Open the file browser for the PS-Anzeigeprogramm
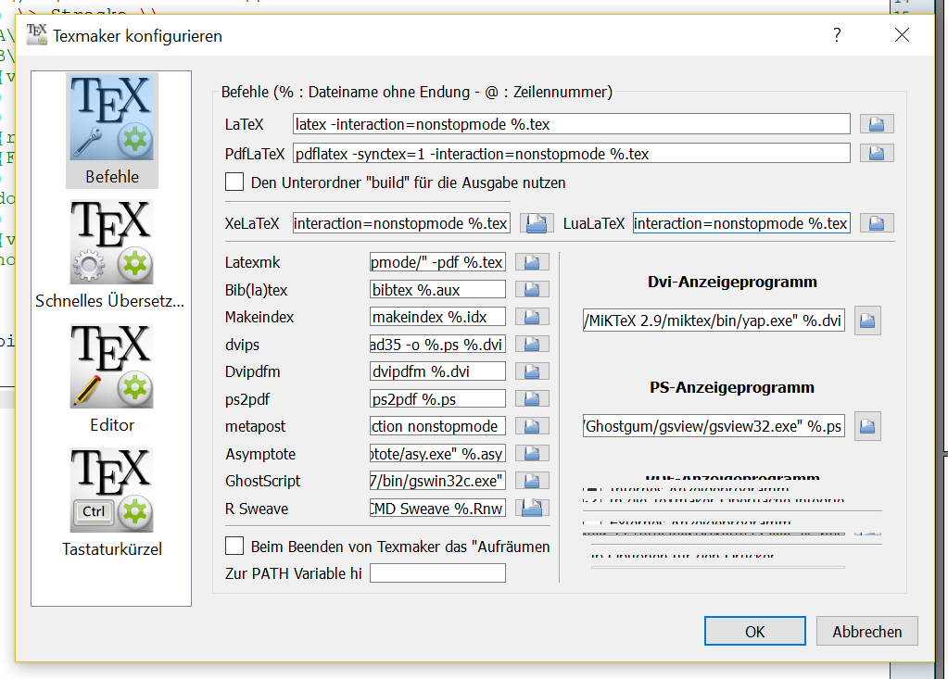Image resolution: width=948 pixels, height=679 pixels. [x=867, y=426]
